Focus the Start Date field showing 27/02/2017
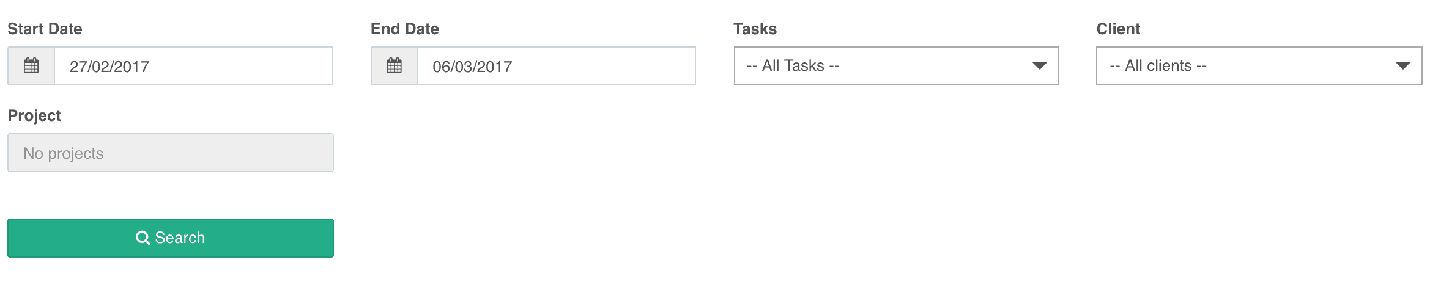The width and height of the screenshot is (1430, 298). 193,66
